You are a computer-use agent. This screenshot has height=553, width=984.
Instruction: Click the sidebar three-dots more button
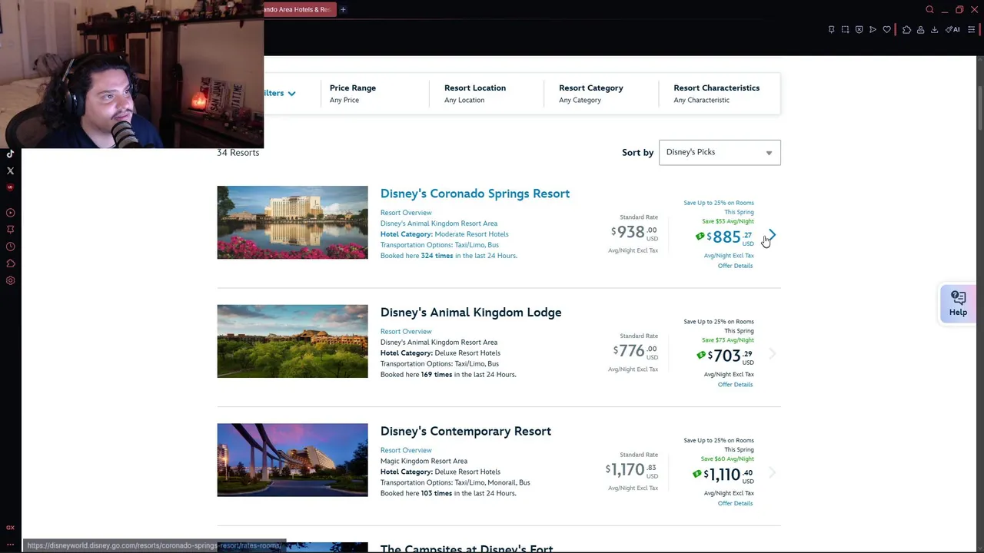tap(10, 545)
